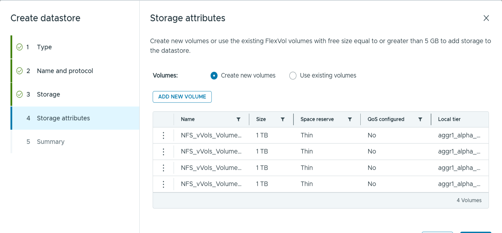Open actions menu for third volume row
502x233 pixels.
tap(163, 168)
